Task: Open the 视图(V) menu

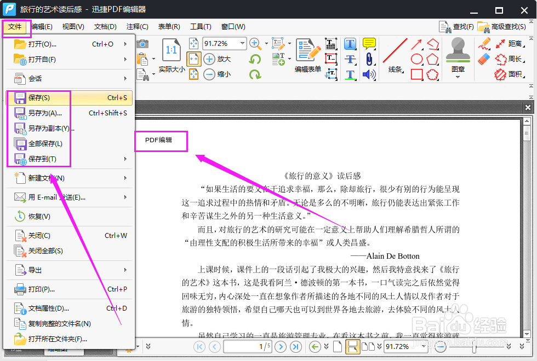Action: tap(73, 27)
